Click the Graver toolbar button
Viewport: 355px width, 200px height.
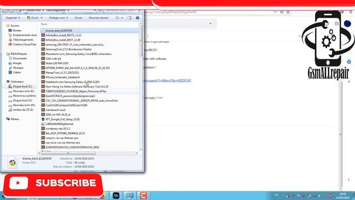pyautogui.click(x=79, y=18)
